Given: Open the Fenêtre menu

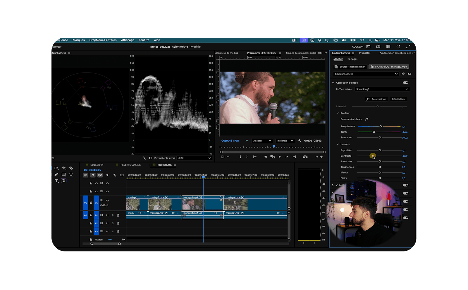Looking at the screenshot, I should pos(144,40).
